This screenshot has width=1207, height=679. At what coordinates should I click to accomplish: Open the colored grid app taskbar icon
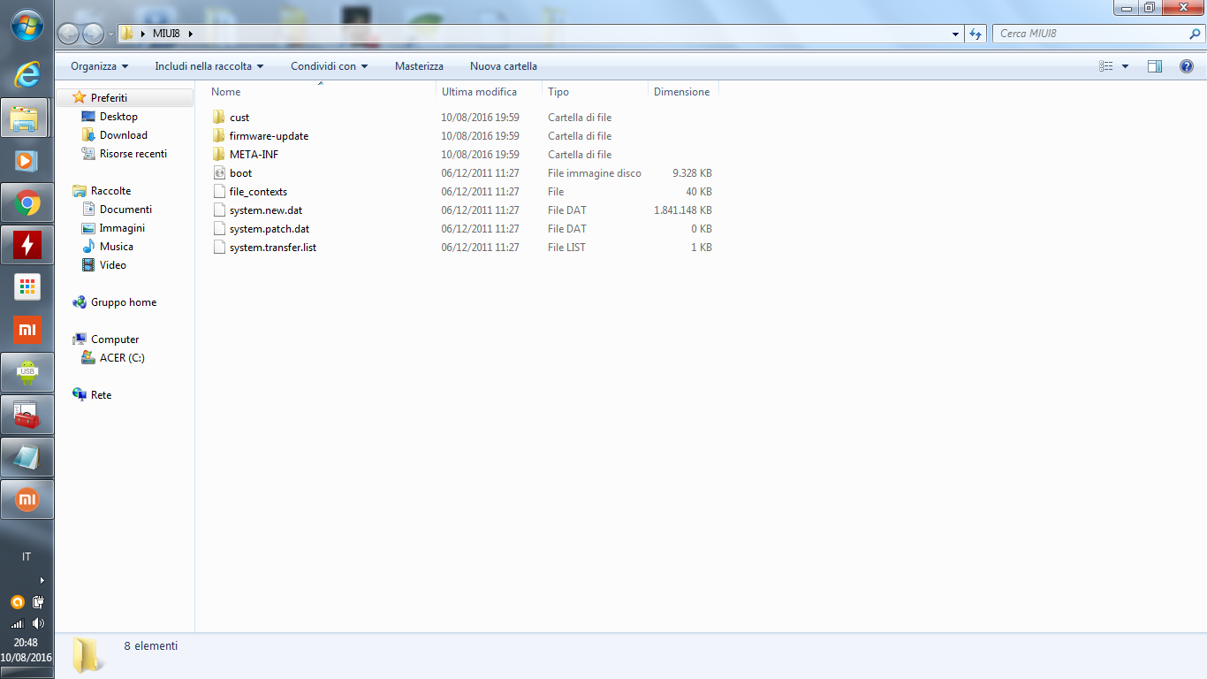(x=27, y=287)
